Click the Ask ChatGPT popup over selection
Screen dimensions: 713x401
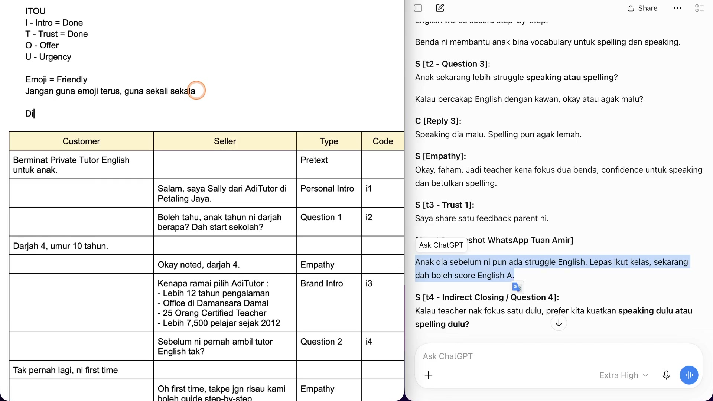click(x=441, y=245)
